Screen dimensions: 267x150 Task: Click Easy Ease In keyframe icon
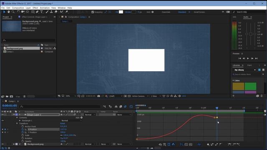tap(234, 145)
